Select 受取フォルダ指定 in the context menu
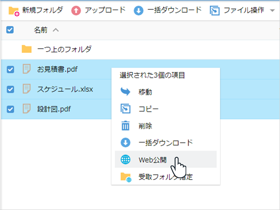The width and height of the screenshot is (280, 210). (x=166, y=177)
